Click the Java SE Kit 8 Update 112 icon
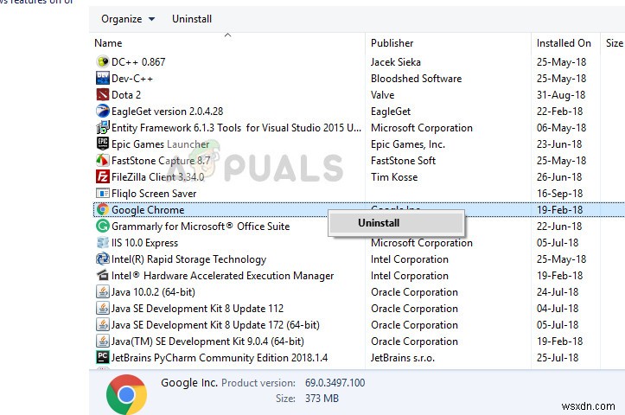 click(103, 308)
